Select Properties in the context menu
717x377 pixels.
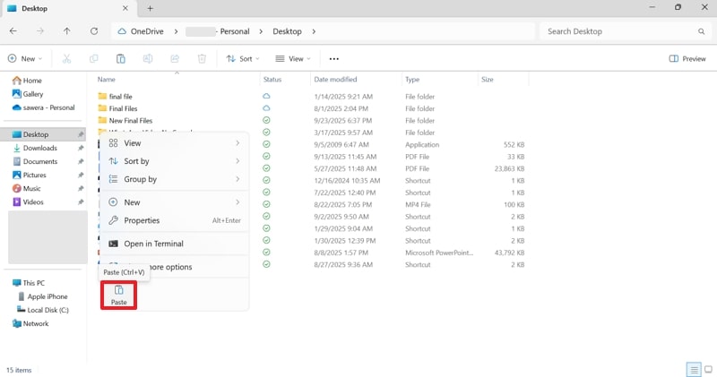142,220
